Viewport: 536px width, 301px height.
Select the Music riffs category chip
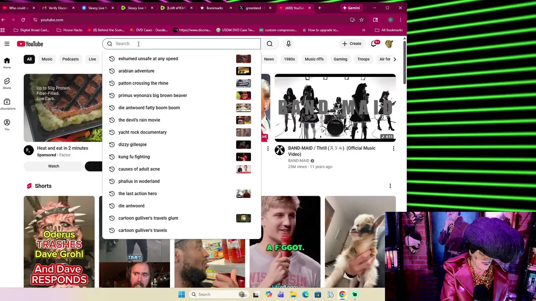click(x=314, y=59)
